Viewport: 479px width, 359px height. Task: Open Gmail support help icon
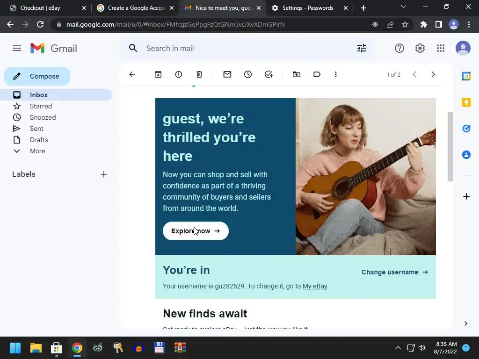399,48
